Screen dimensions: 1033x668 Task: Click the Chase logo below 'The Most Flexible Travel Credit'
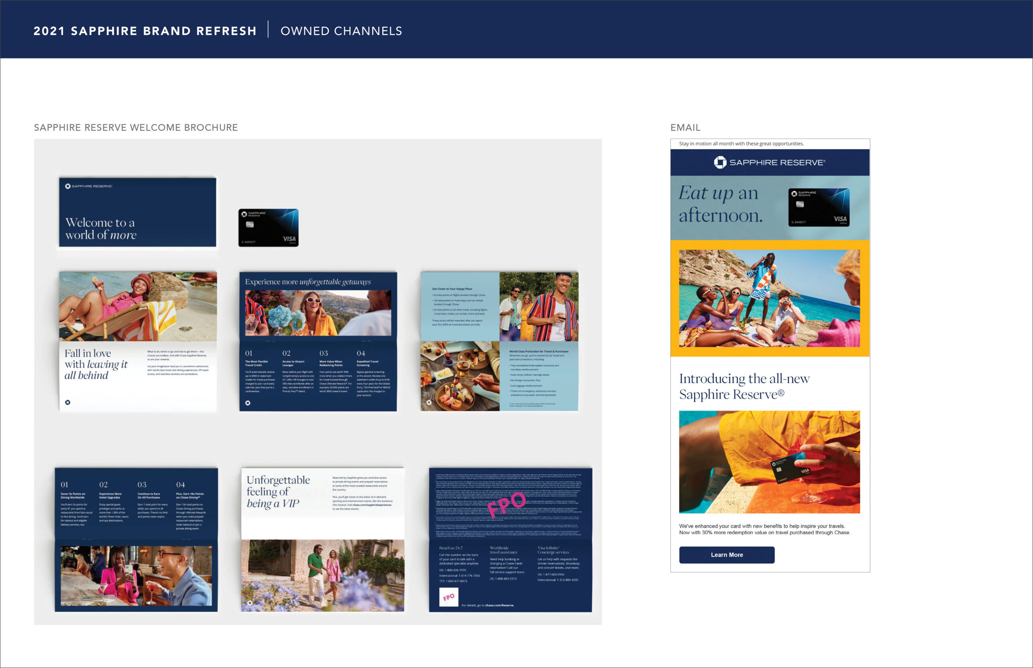(248, 403)
